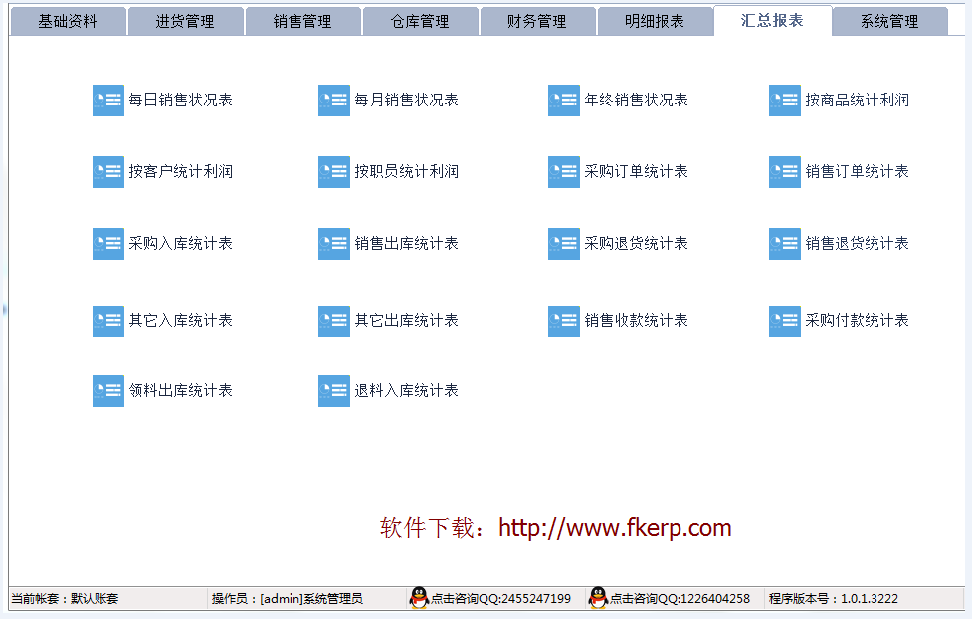Open the http://www.fkerp.com download link

615,528
